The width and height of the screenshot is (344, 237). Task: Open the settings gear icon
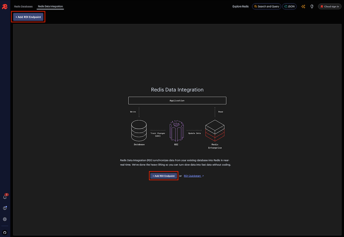pos(5,219)
